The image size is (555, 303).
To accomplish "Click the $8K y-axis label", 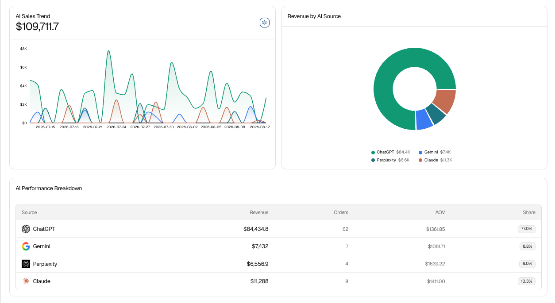I will 23,49.
